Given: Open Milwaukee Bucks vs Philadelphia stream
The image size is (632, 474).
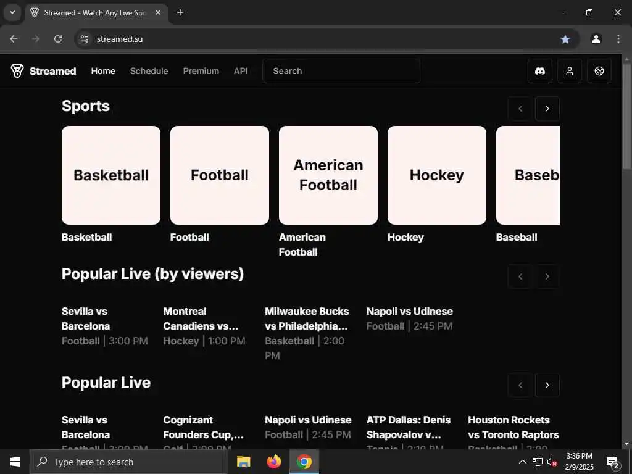Looking at the screenshot, I should coord(307,333).
